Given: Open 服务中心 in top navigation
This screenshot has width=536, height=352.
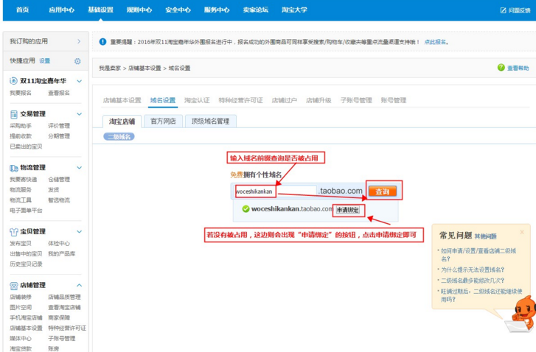Looking at the screenshot, I should coord(217,10).
